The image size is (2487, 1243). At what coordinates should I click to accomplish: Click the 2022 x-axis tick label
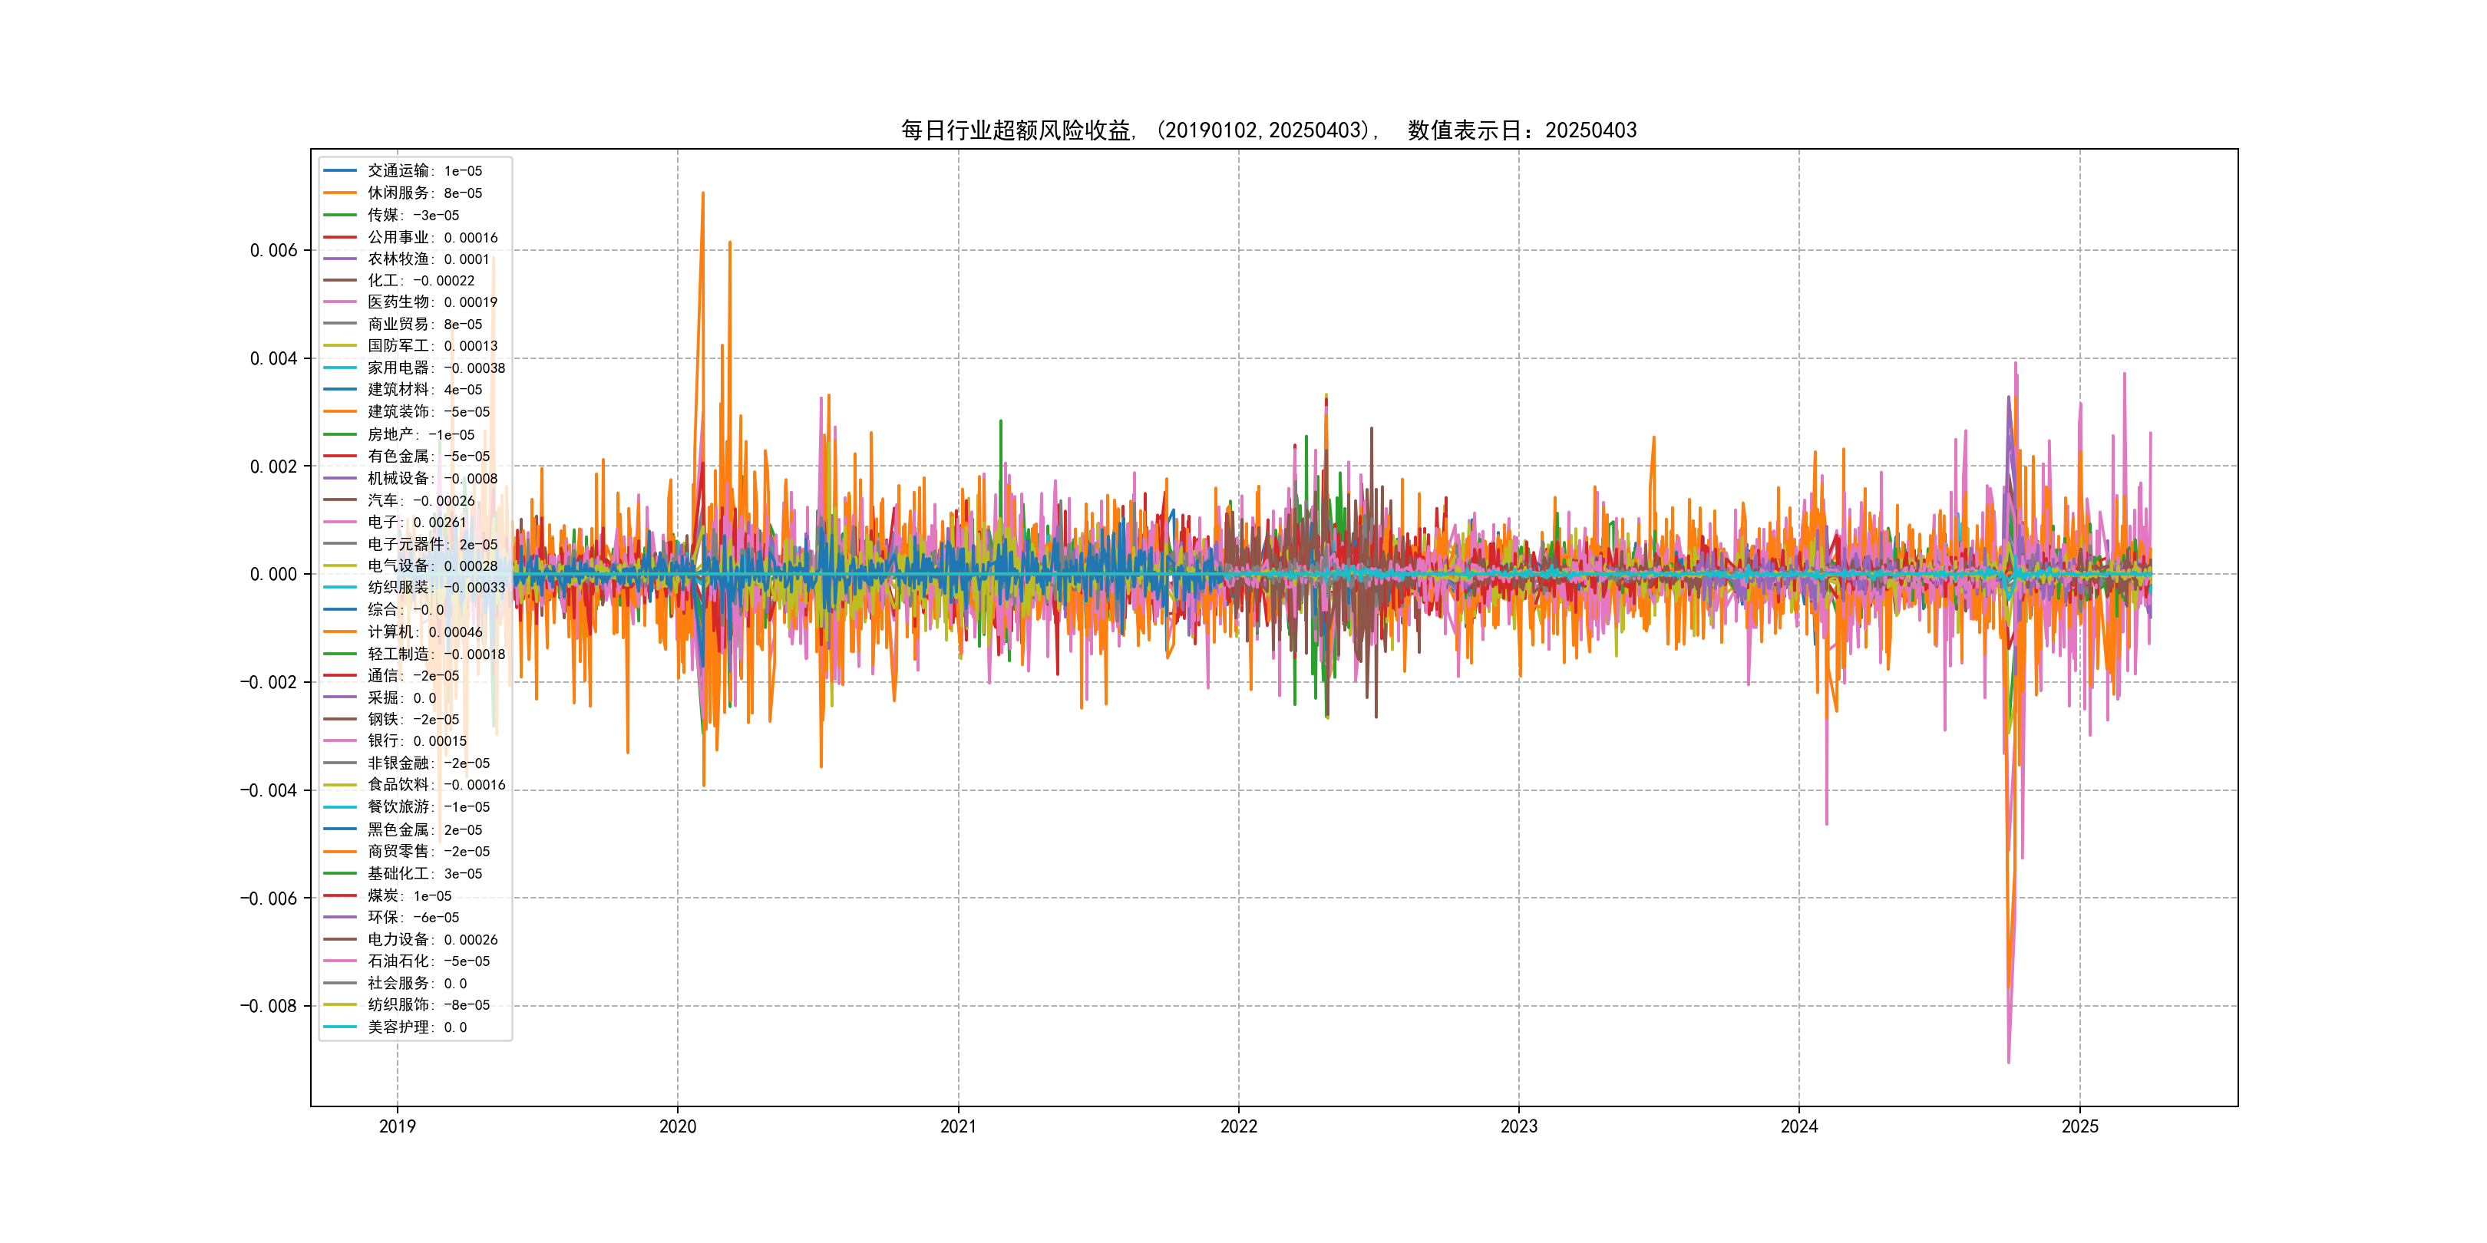pyautogui.click(x=1239, y=1126)
